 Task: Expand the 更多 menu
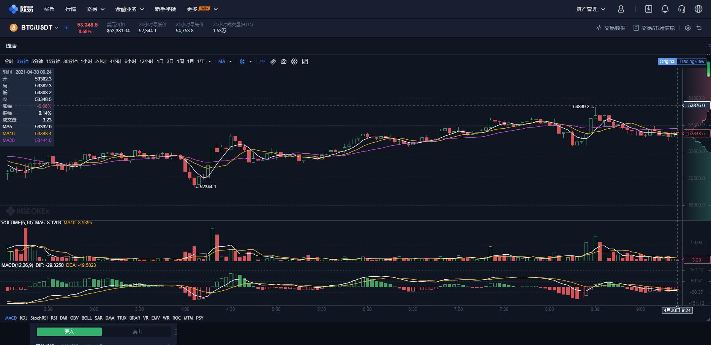click(202, 9)
